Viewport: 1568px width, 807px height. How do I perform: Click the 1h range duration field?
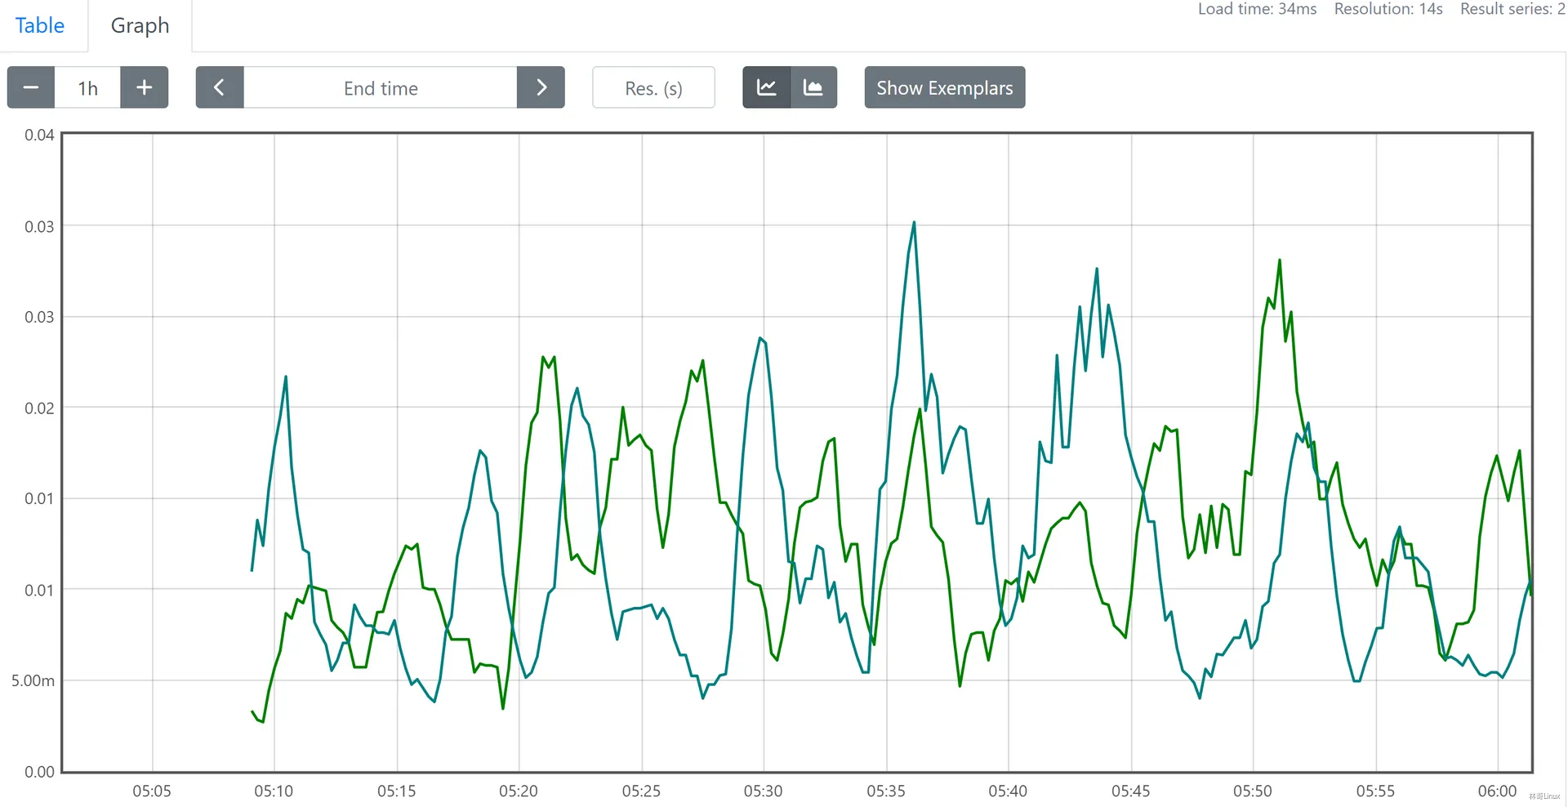[87, 87]
